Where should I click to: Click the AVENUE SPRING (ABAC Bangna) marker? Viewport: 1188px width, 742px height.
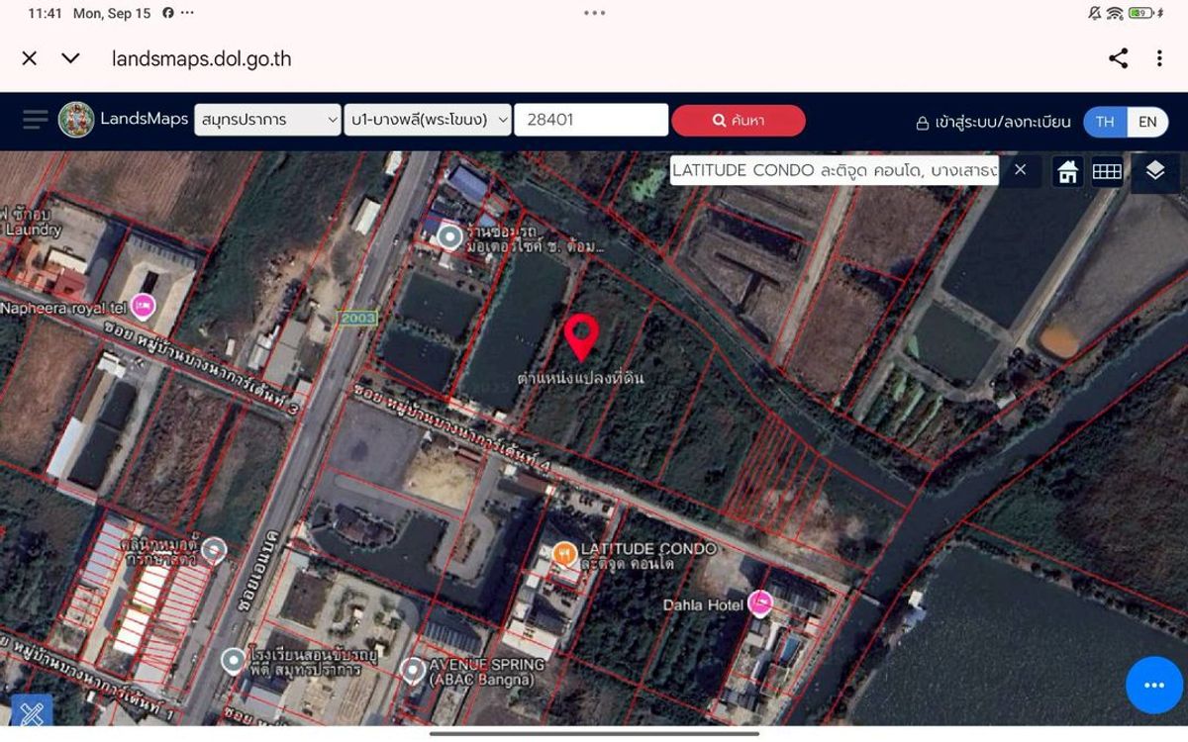coord(413,671)
